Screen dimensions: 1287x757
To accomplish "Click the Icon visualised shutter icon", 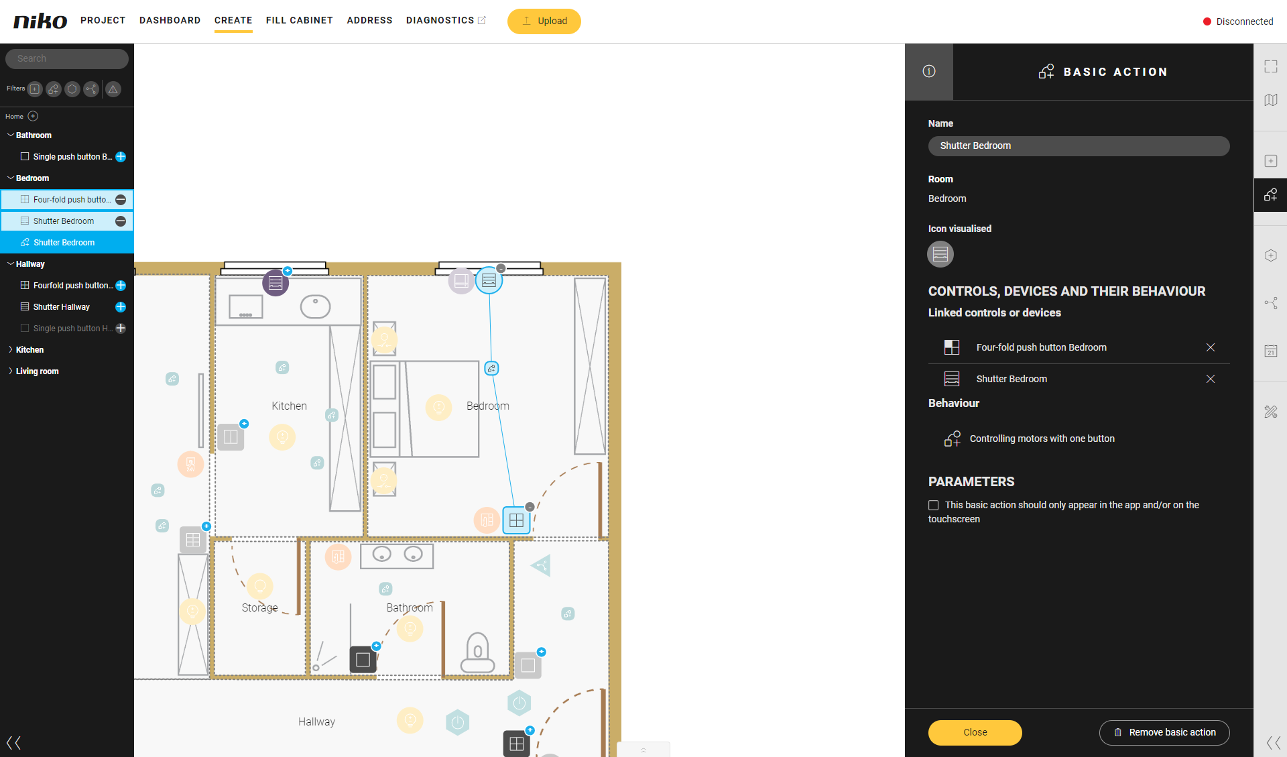I will coord(940,254).
